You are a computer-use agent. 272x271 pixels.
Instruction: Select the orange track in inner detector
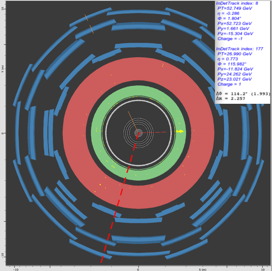click(x=132, y=121)
